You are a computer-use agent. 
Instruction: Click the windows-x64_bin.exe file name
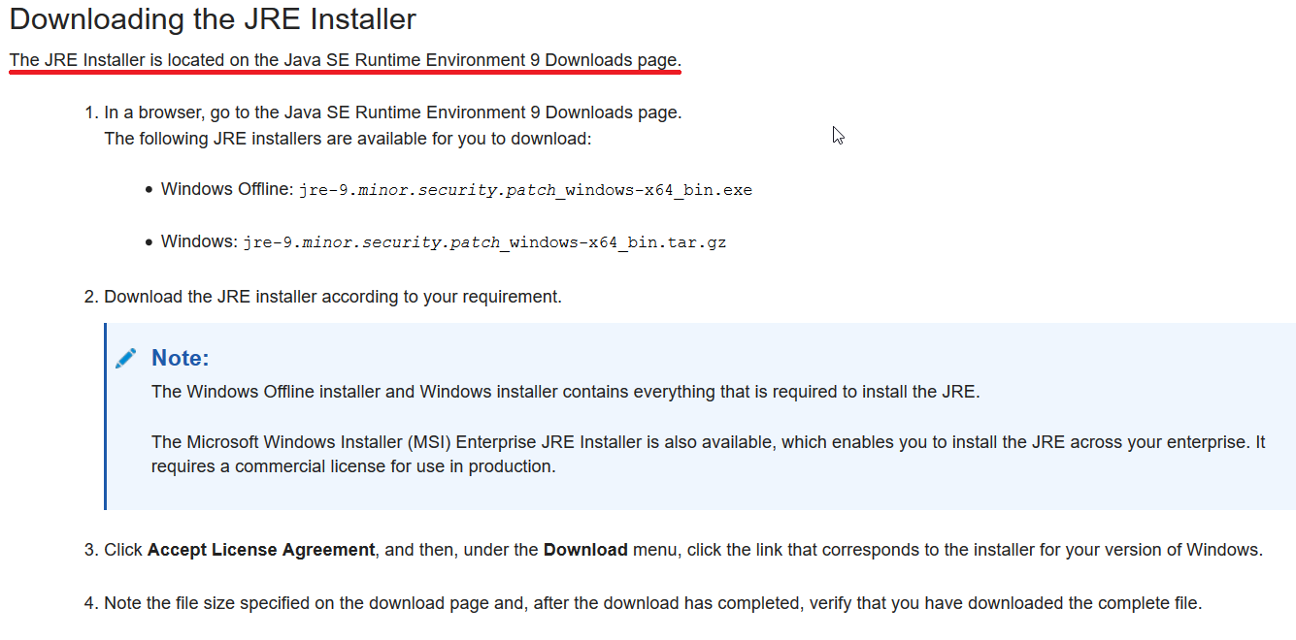[525, 190]
